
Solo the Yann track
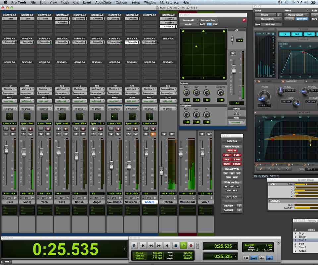[x=41, y=134]
